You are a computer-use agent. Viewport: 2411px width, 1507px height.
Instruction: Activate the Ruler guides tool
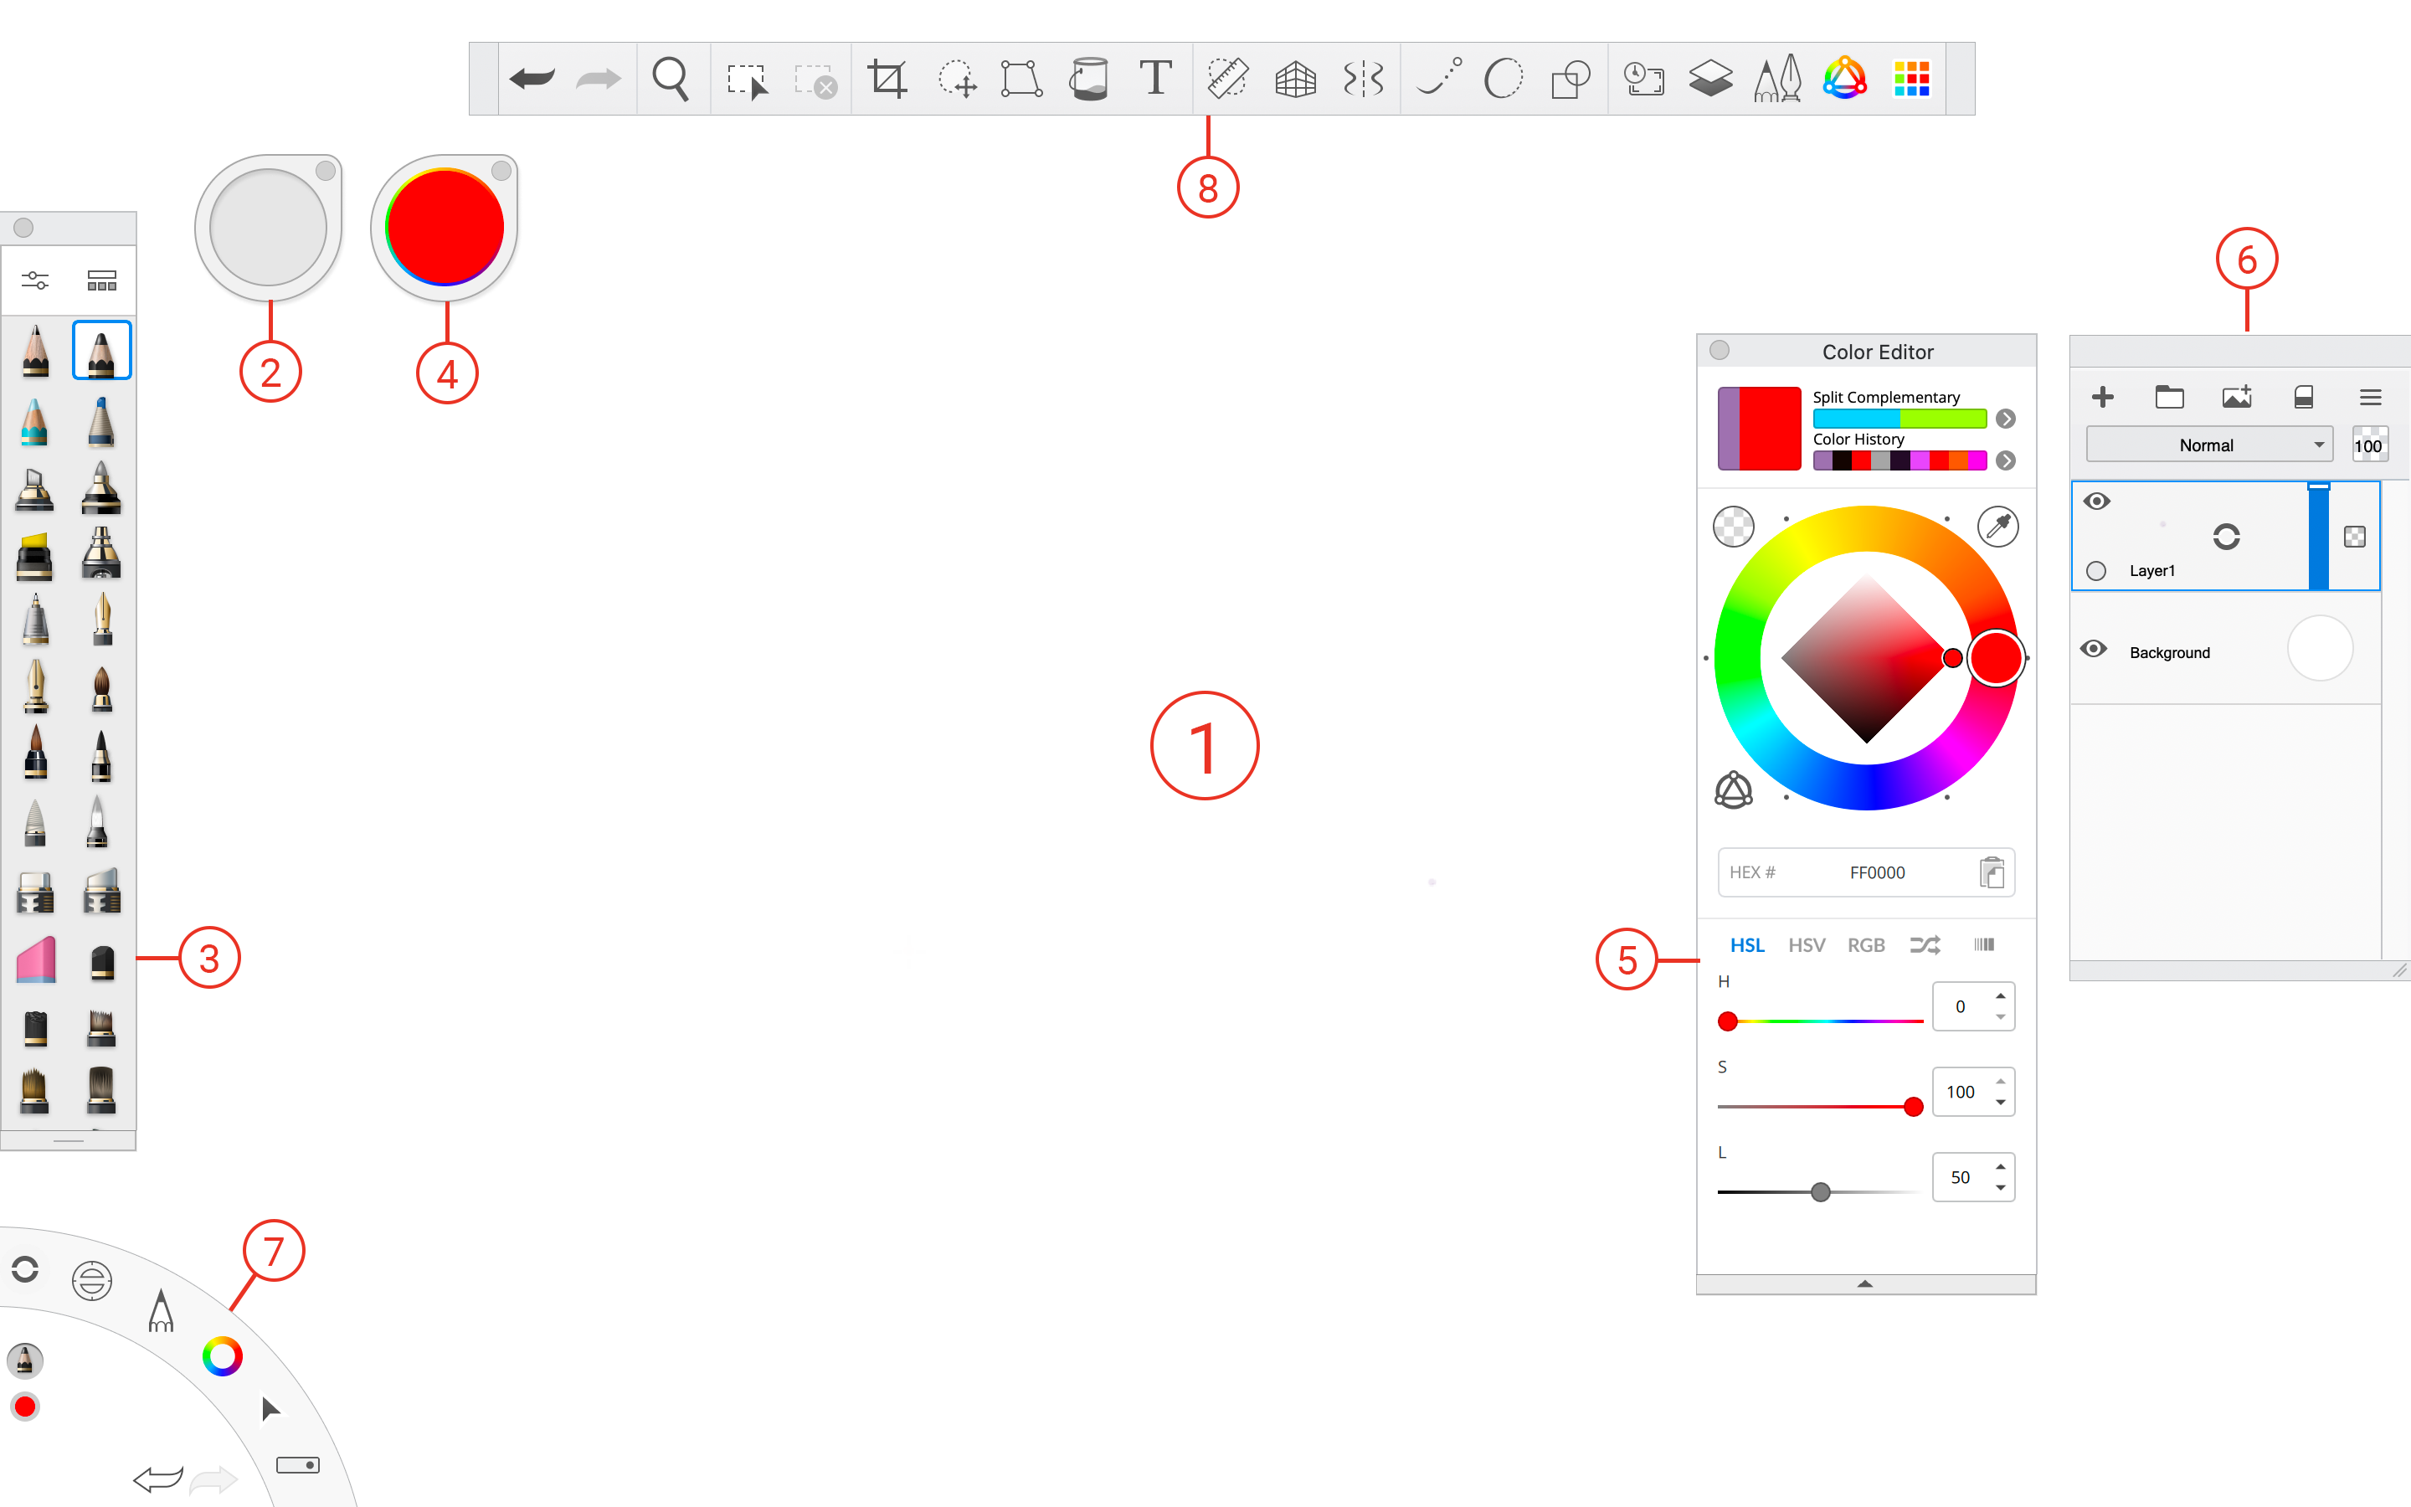pos(1227,78)
